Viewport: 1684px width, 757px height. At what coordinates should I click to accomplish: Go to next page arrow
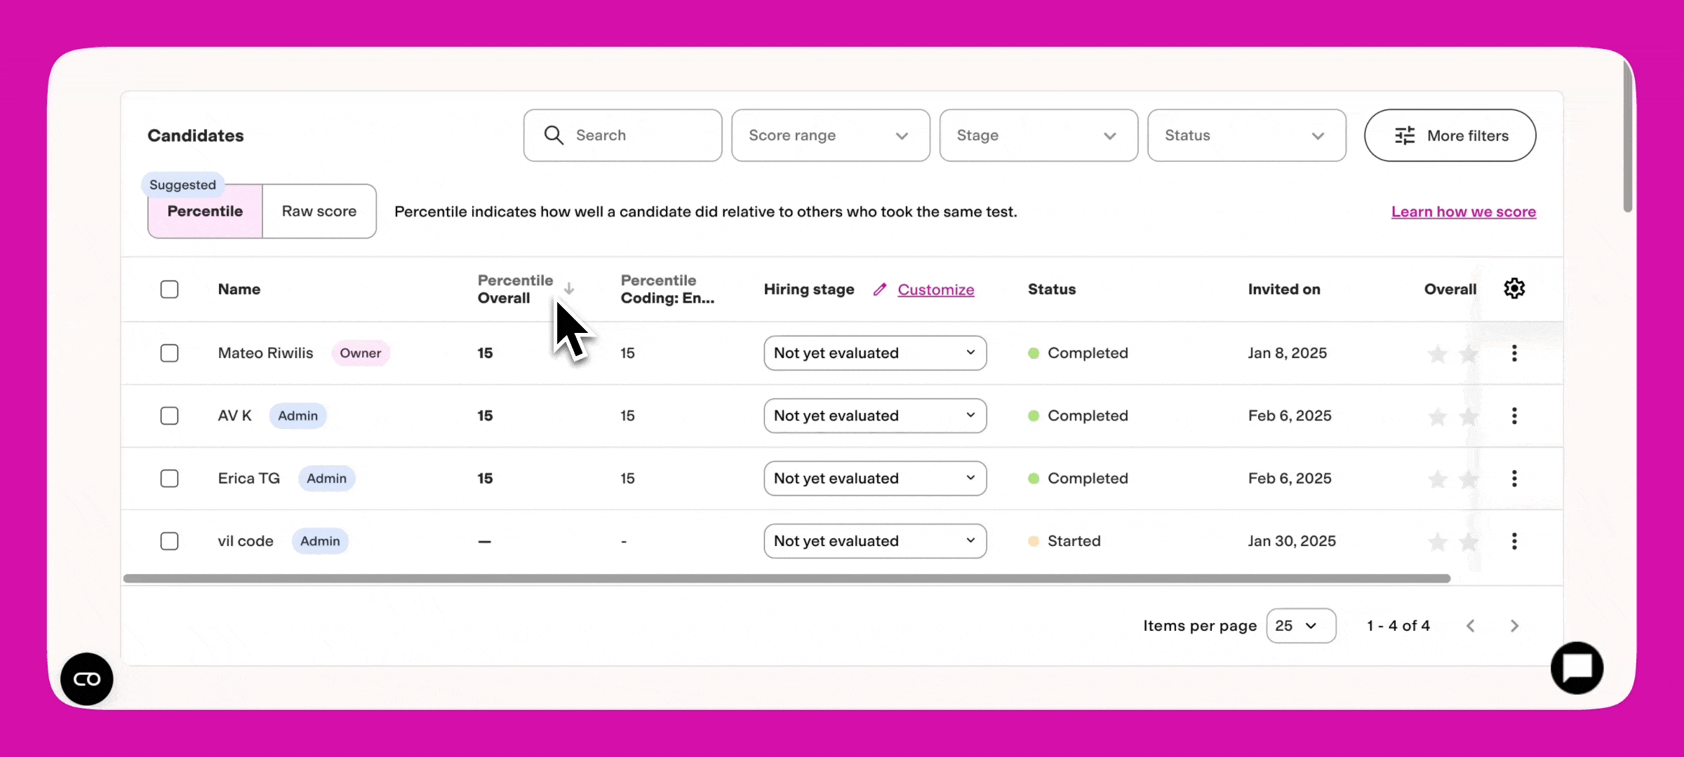point(1513,626)
